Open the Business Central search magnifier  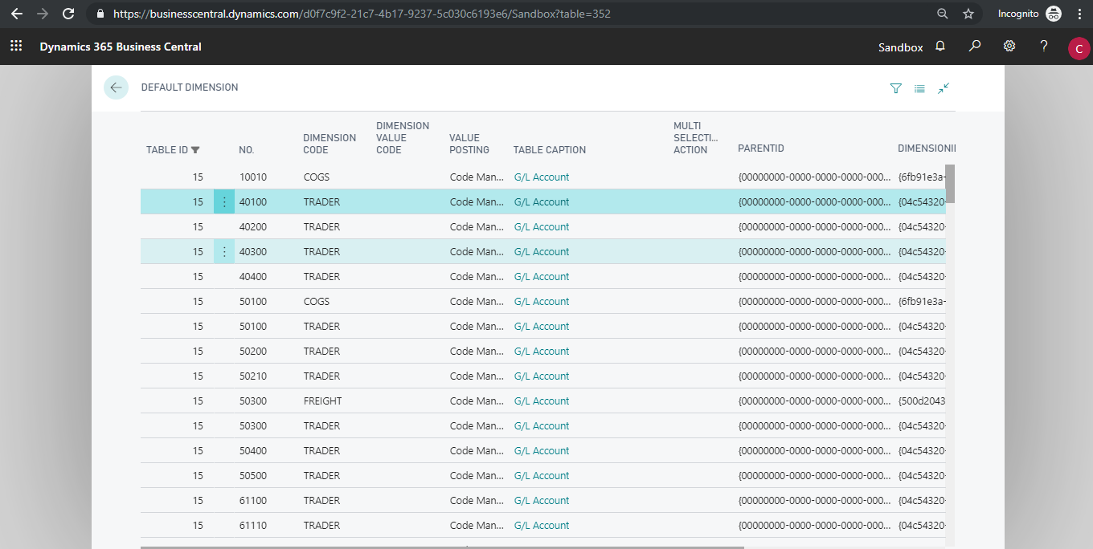click(975, 47)
